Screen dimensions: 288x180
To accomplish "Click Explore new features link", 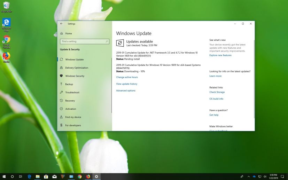I will point(220,55).
